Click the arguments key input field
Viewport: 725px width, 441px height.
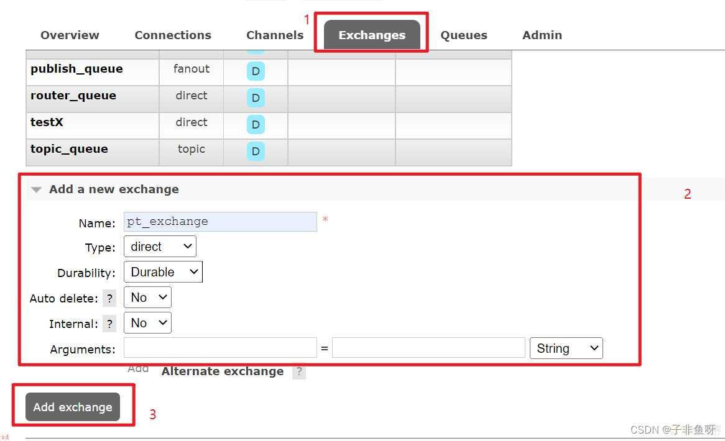220,348
